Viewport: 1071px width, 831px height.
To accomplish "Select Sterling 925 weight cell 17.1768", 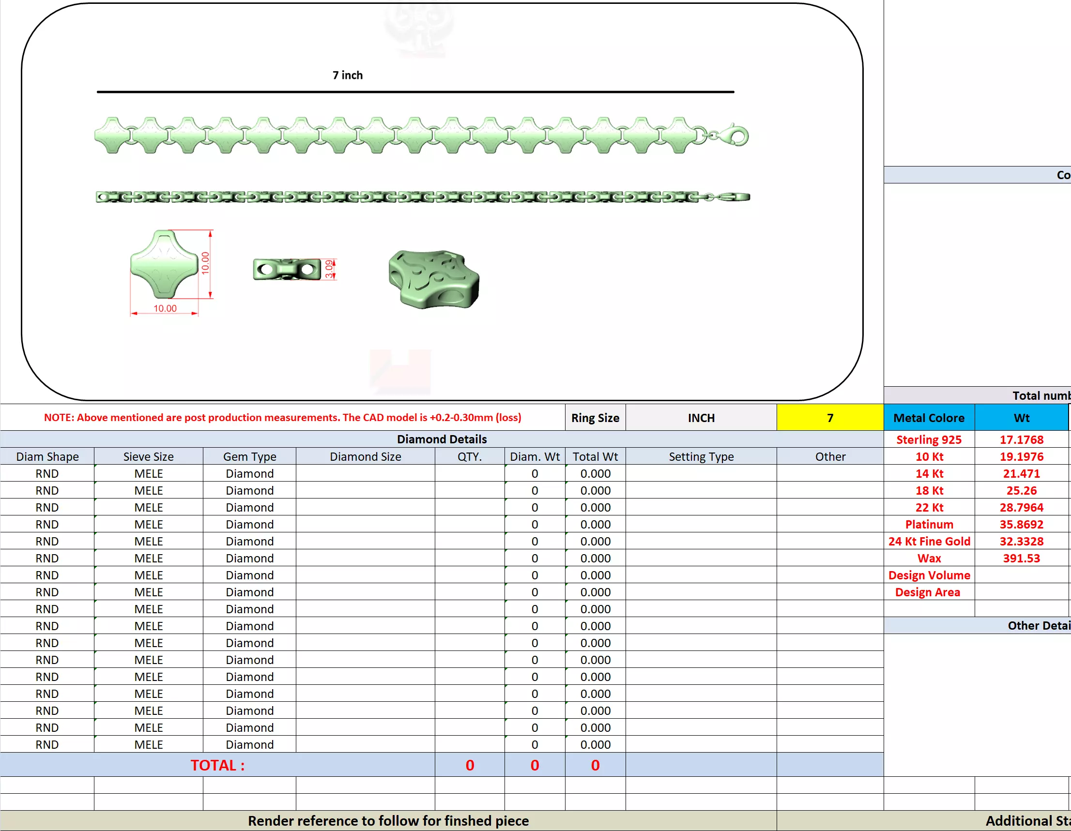I will pos(1021,440).
